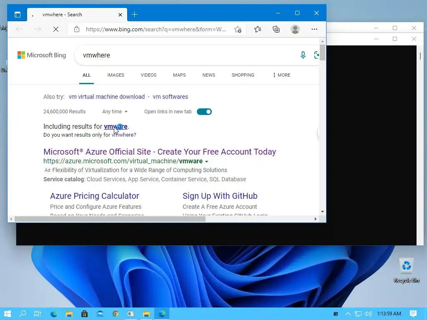The height and width of the screenshot is (320, 427).
Task: Open a new tab with plus button
Action: [135, 15]
